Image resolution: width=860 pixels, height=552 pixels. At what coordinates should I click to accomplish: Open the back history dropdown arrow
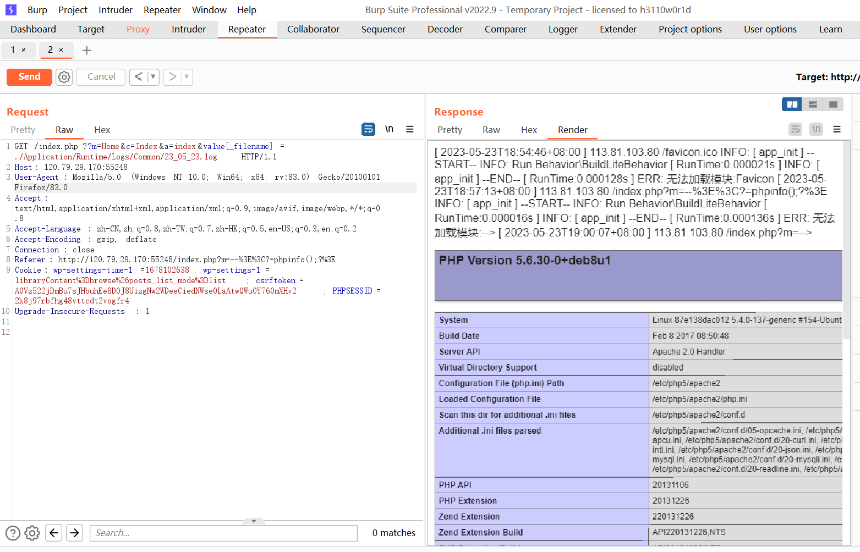pyautogui.click(x=153, y=77)
